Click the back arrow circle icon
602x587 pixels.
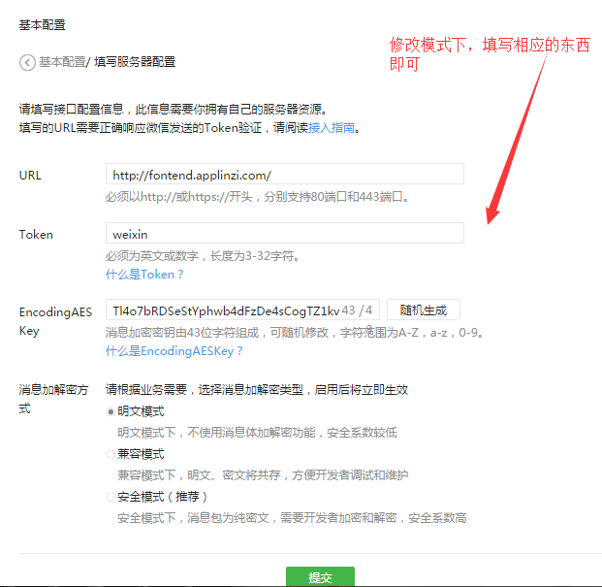point(27,63)
